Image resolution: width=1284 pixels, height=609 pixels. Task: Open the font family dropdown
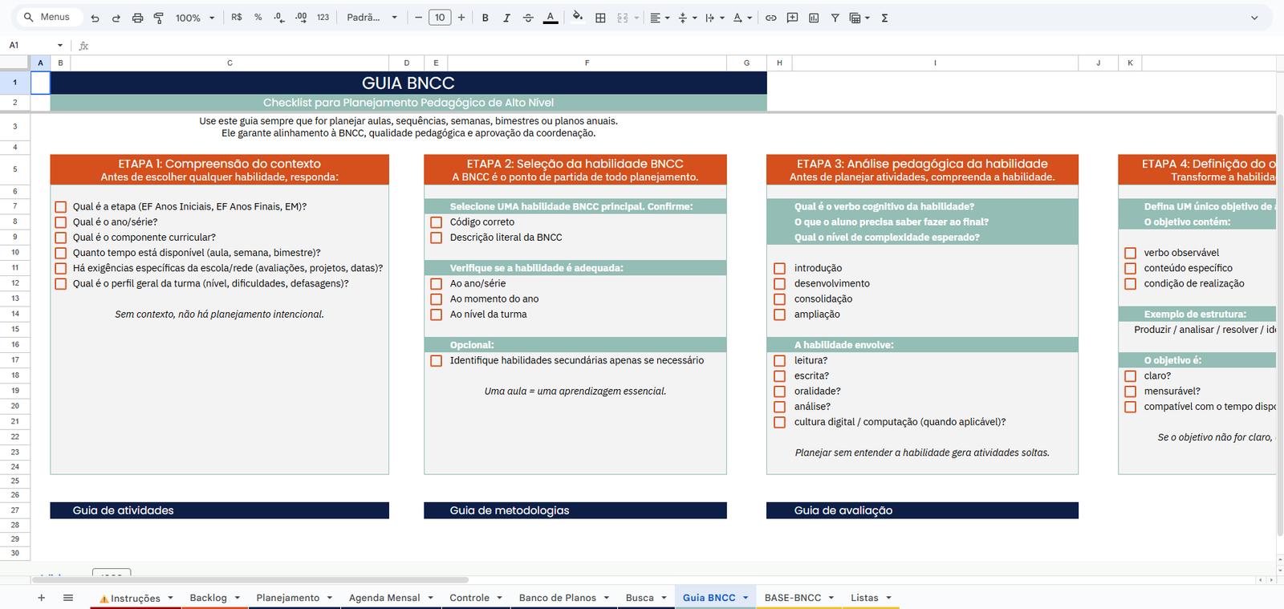pos(372,18)
